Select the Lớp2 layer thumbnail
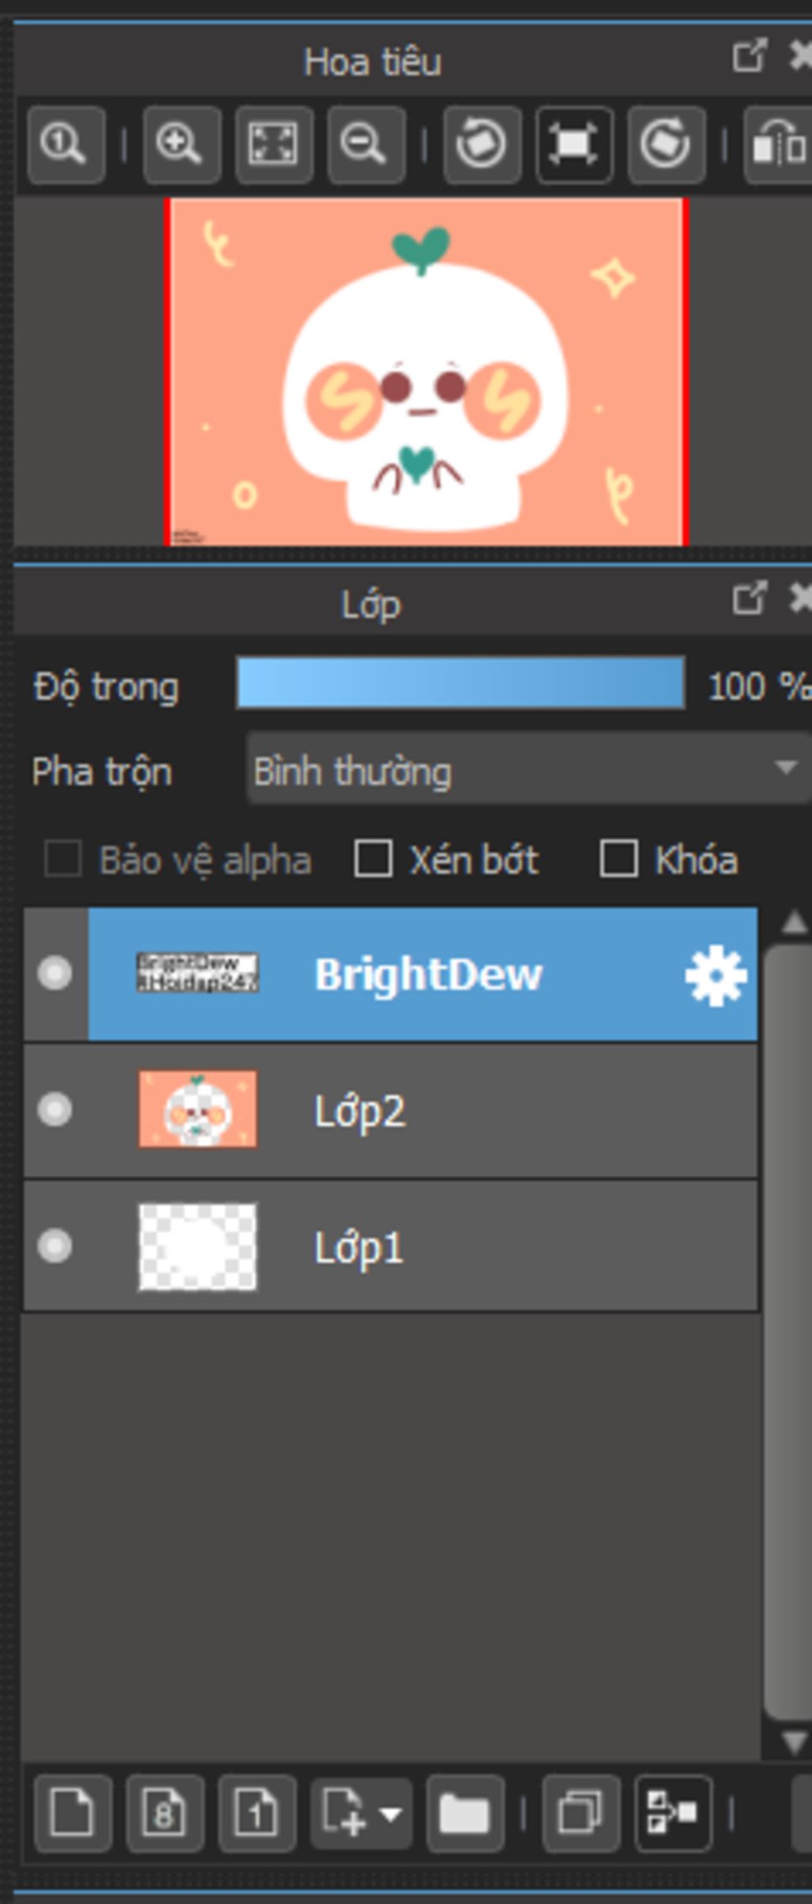Screen dimensions: 812x1904 [x=197, y=1109]
